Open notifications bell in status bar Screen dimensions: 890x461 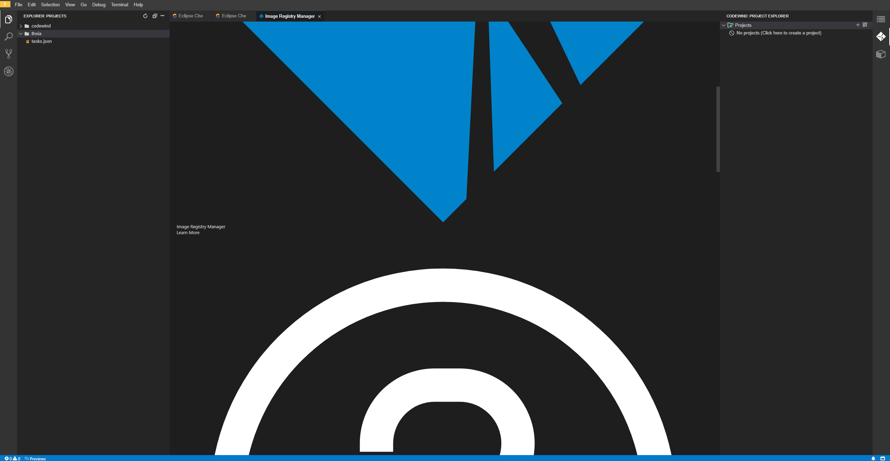point(873,458)
